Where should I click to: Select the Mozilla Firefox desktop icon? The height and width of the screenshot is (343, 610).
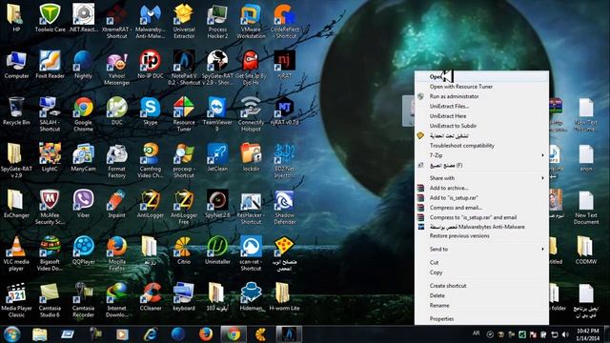coord(116,253)
